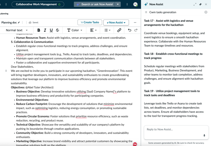Undo the last edit
This screenshot has height=146, width=211.
point(130,30)
